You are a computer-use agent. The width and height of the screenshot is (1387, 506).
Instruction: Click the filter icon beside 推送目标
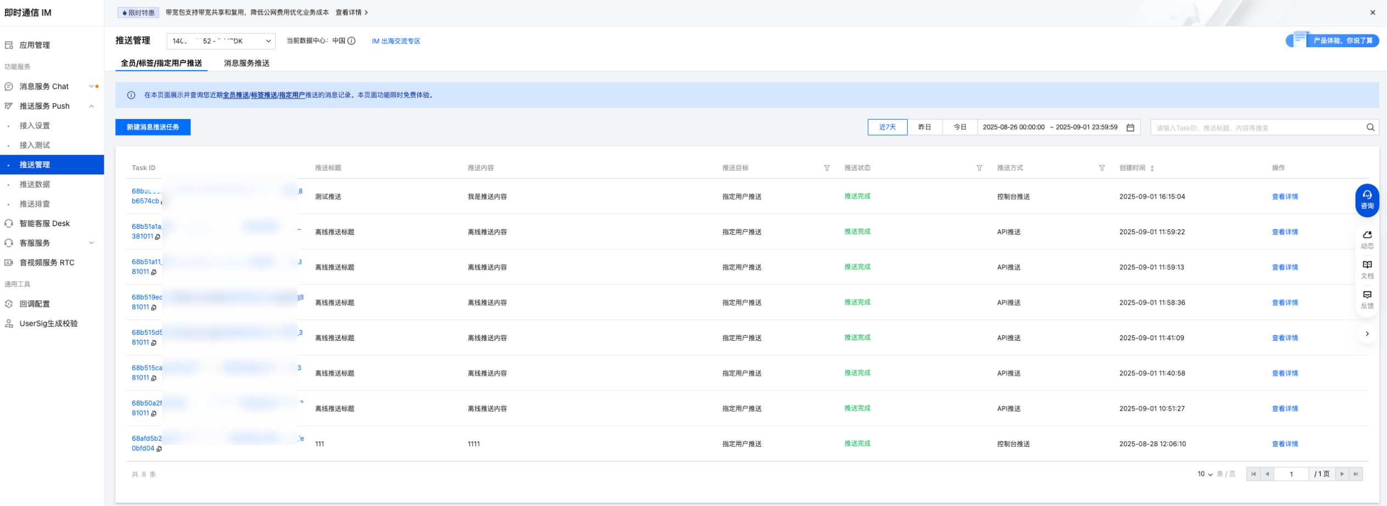826,168
